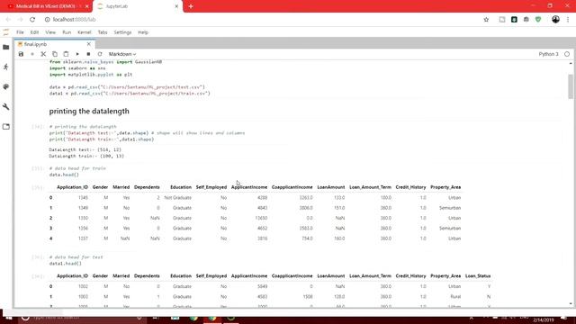Screen dimensions: 576x324
Task: Open the File menu
Action: pos(20,32)
